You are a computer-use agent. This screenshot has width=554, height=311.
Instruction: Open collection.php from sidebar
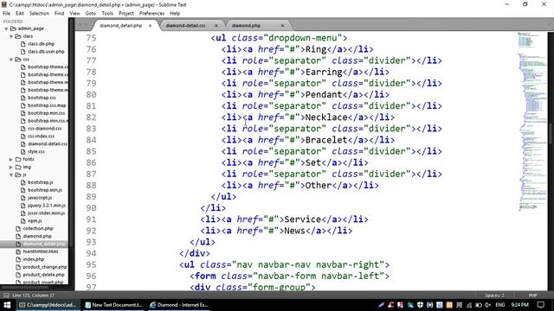(x=38, y=228)
